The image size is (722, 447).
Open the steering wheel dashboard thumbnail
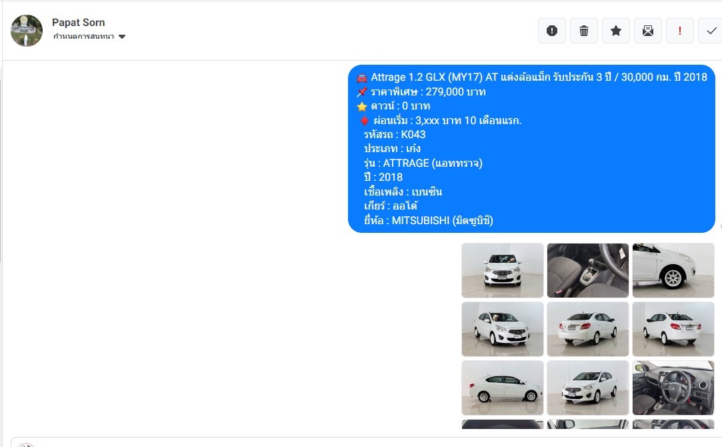(673, 388)
